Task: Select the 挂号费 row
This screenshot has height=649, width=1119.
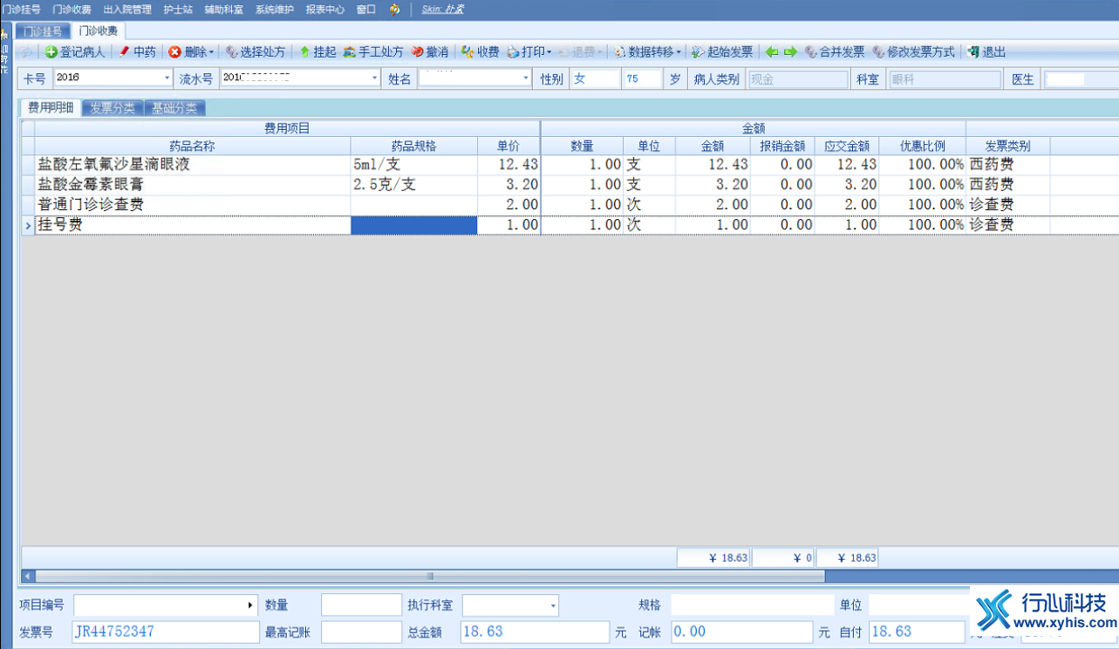Action: pyautogui.click(x=570, y=224)
